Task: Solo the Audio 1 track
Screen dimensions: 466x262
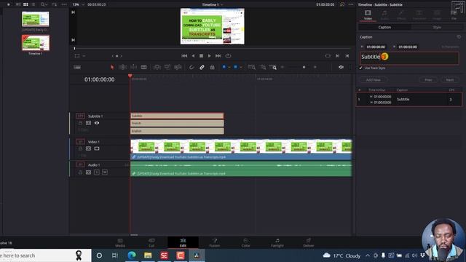Action: click(x=97, y=172)
